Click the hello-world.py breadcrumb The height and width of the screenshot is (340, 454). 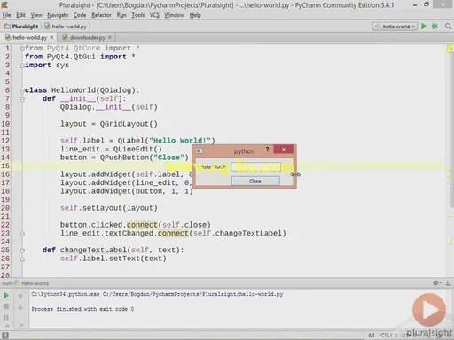66,27
